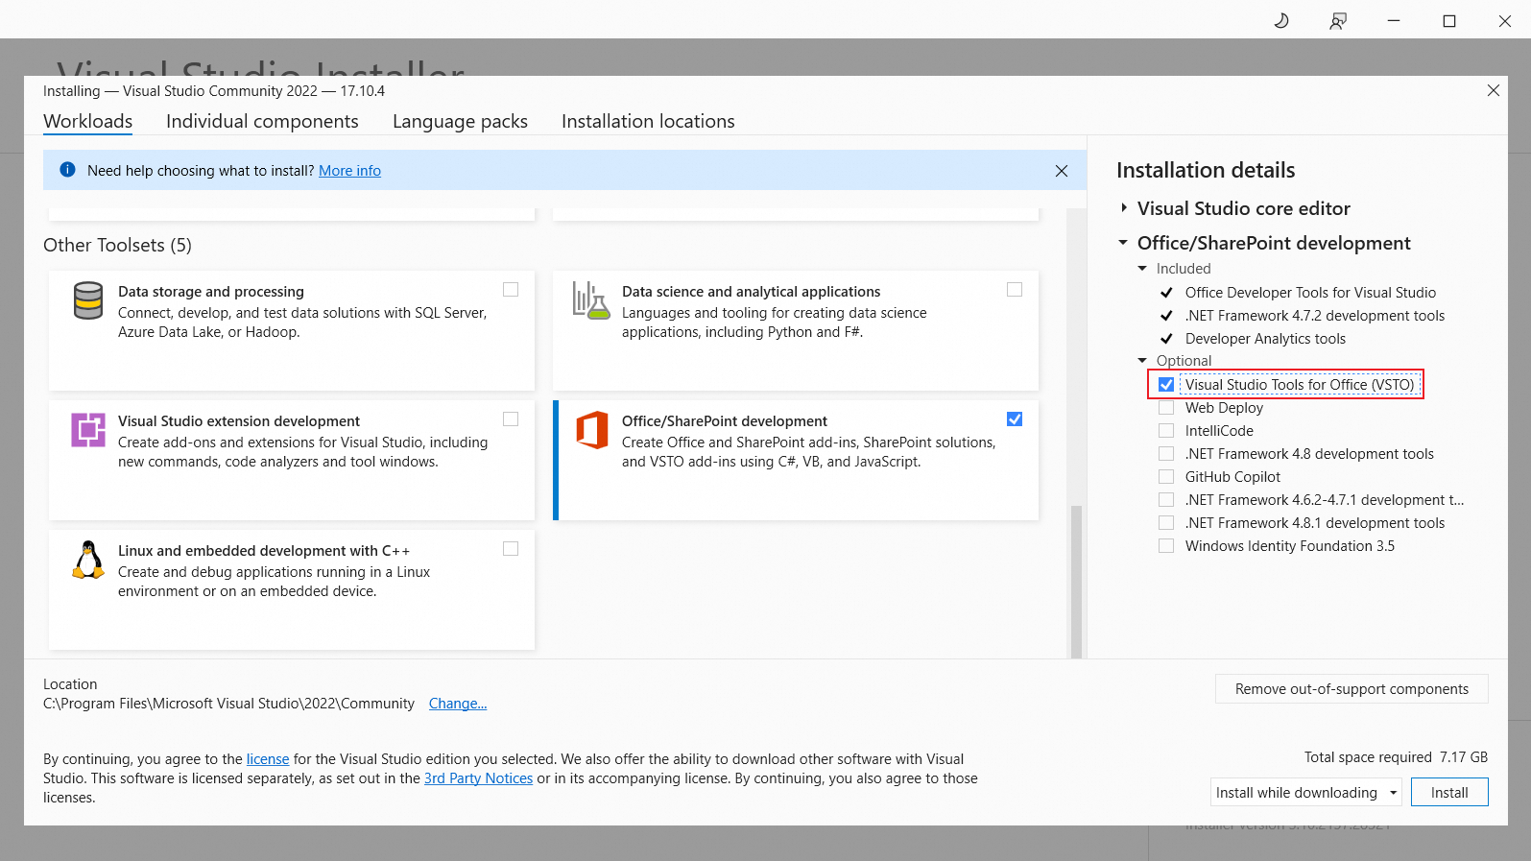Enable the GitHub Copilot component
This screenshot has height=861, width=1531.
pyautogui.click(x=1166, y=477)
